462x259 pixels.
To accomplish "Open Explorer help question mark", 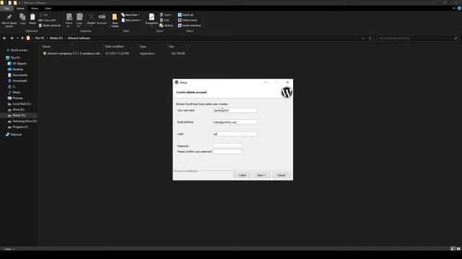I will [459, 8].
